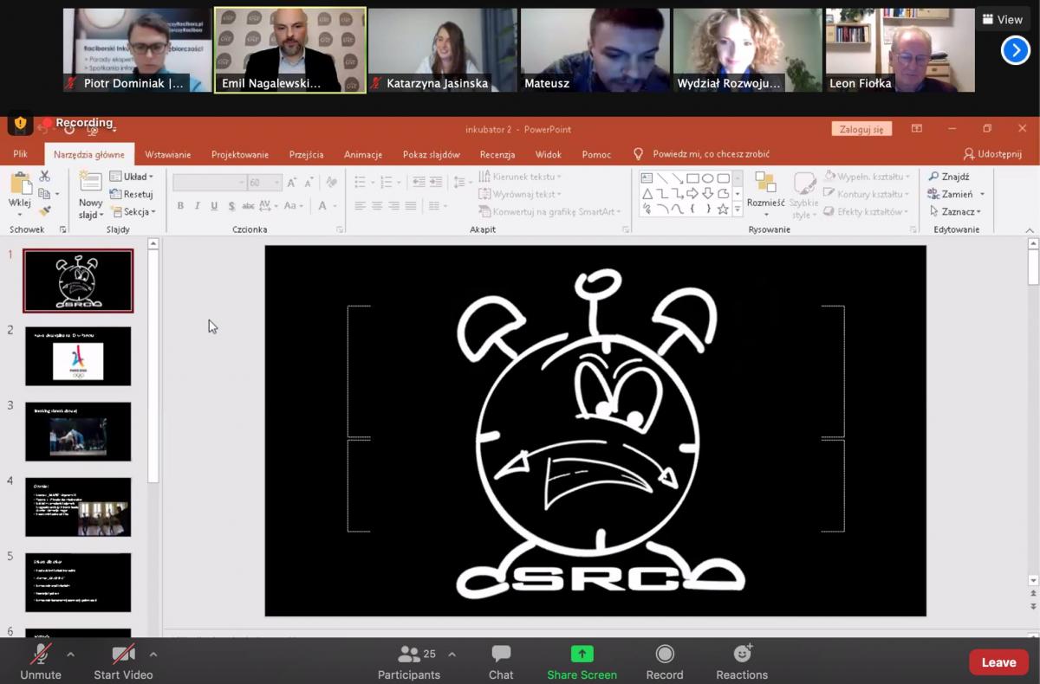Click the Nowy slajd icon
Screen dimensions: 1040x684
point(90,182)
